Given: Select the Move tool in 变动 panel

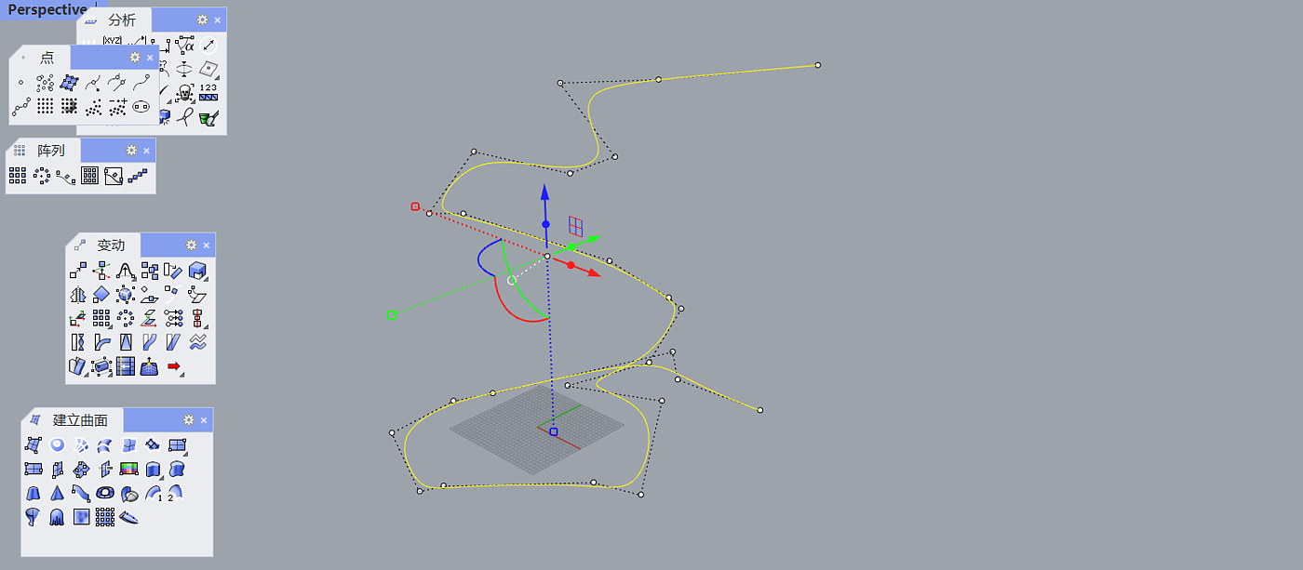Looking at the screenshot, I should click(x=78, y=271).
